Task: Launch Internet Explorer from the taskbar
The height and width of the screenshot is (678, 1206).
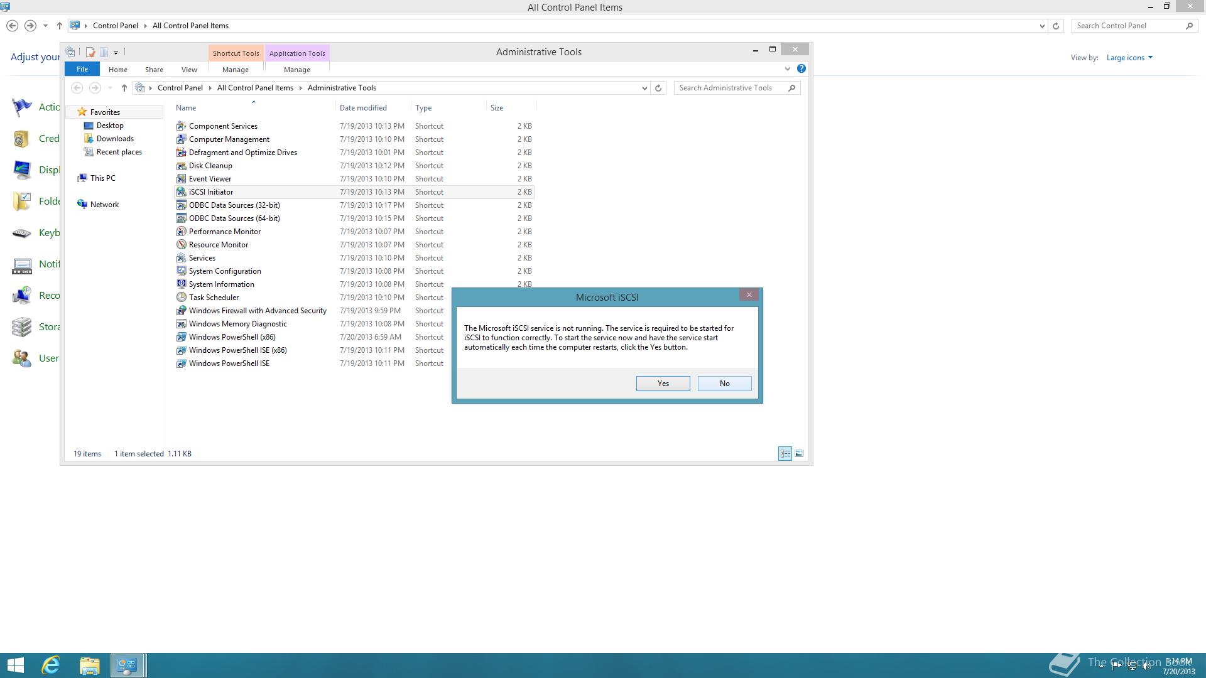Action: pos(51,665)
